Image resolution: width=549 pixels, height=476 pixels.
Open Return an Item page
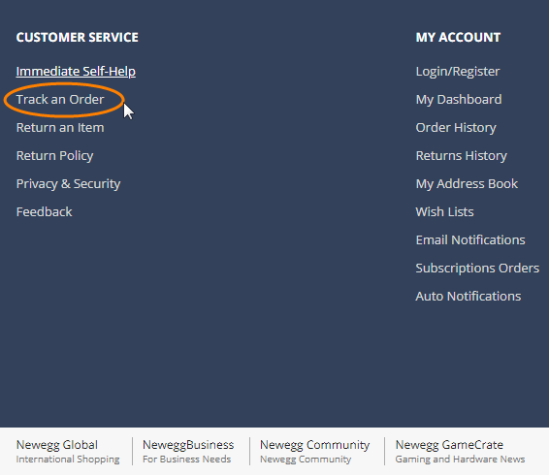pos(60,127)
